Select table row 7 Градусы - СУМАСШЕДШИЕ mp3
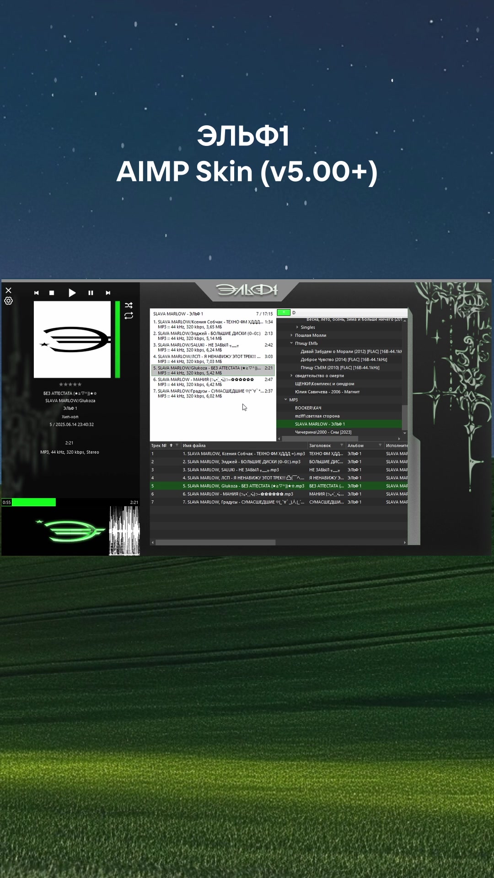This screenshot has width=494, height=878. tap(279, 502)
